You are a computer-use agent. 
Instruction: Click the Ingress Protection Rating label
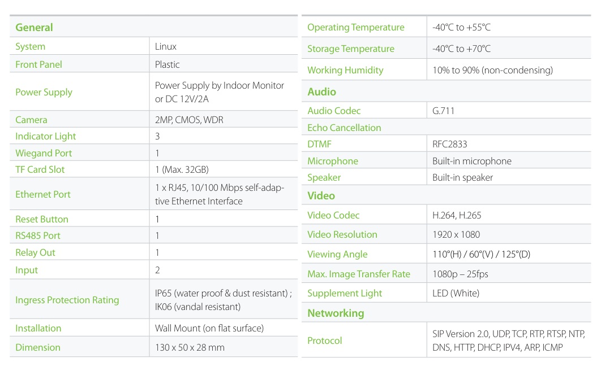click(x=67, y=300)
